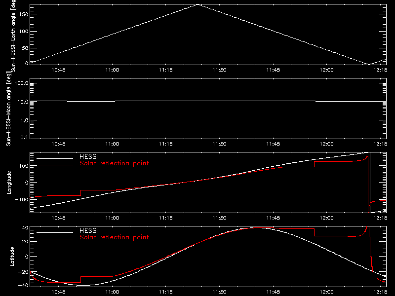Click the 150 tick on Earth angle axis

pos(24,14)
